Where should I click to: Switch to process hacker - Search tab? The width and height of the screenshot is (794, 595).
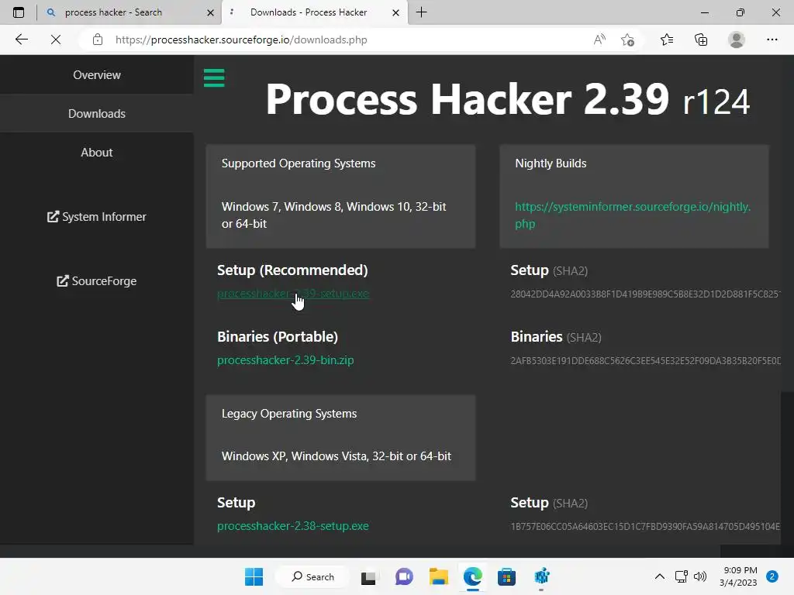pos(129,12)
